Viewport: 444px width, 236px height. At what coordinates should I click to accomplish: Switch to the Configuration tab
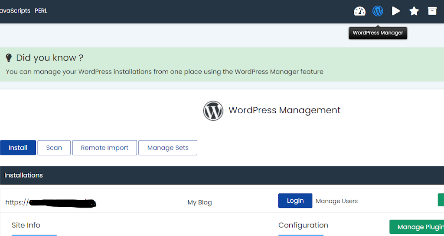pyautogui.click(x=303, y=225)
